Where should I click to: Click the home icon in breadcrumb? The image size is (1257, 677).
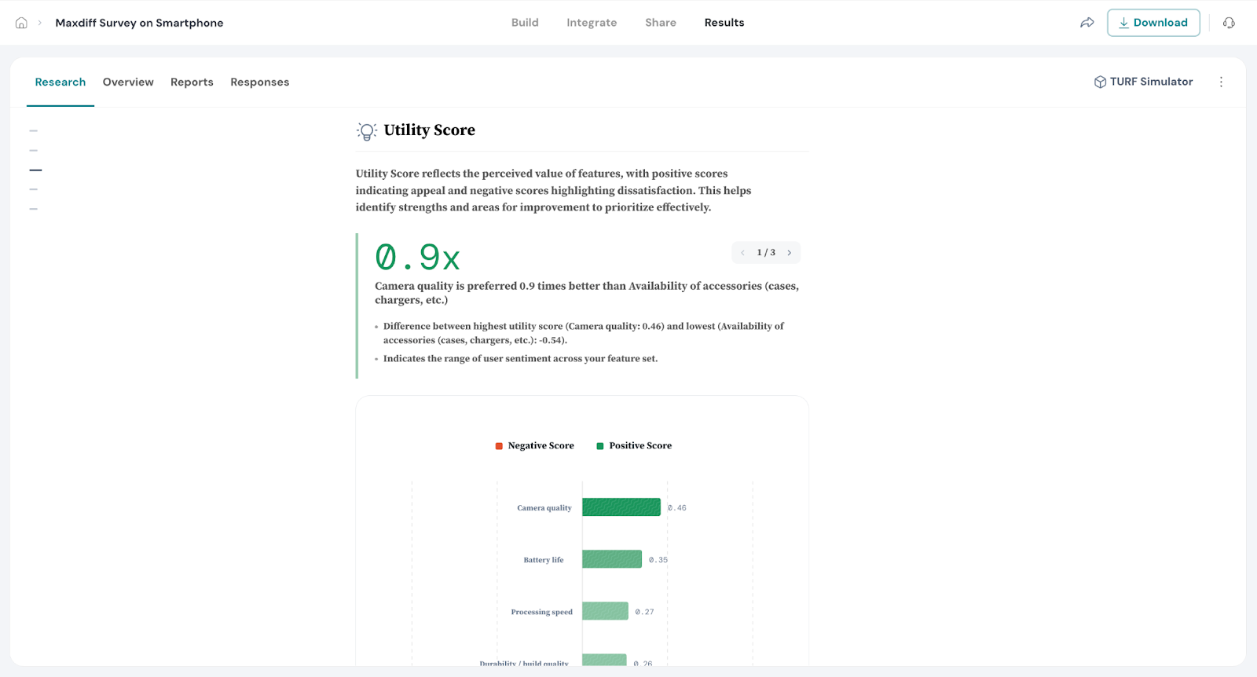coord(21,23)
